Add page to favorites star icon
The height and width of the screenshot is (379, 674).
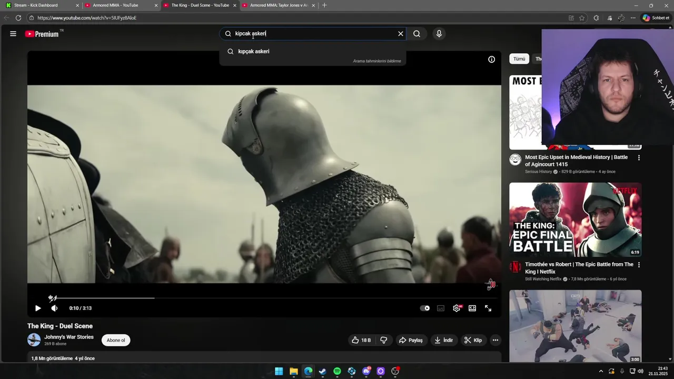tap(582, 18)
